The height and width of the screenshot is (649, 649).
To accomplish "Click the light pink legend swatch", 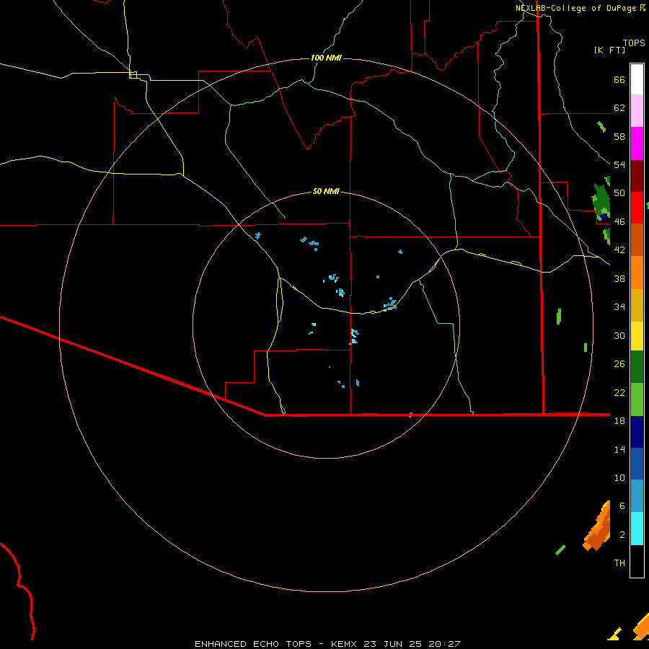I will pyautogui.click(x=637, y=110).
